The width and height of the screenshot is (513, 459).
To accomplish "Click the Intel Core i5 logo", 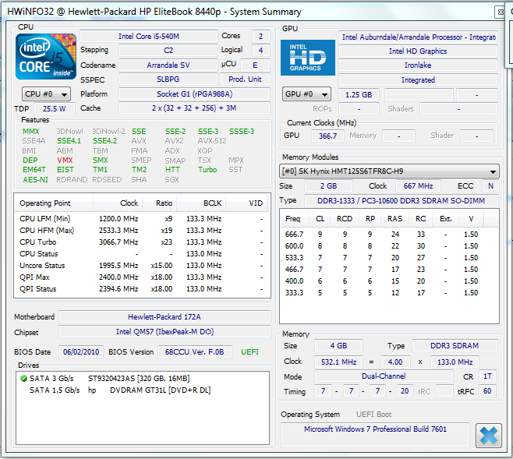I will [46, 57].
